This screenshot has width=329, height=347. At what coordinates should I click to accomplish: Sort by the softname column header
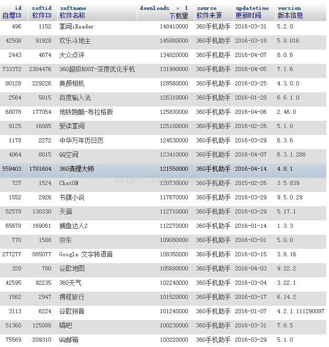click(73, 8)
